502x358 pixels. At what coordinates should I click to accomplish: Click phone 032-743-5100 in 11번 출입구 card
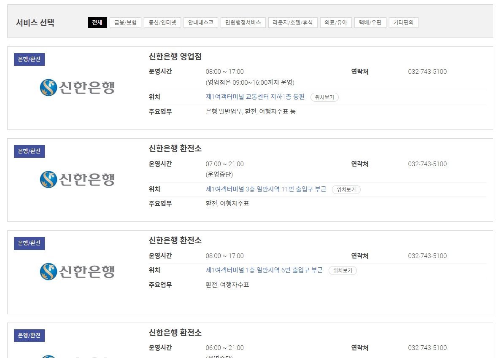pos(427,164)
